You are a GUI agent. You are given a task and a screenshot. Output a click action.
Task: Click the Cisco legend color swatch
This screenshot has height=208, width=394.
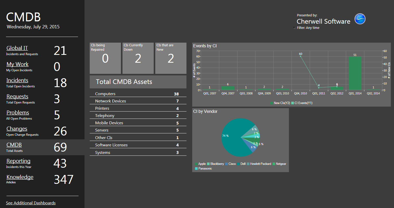pyautogui.click(x=227, y=164)
